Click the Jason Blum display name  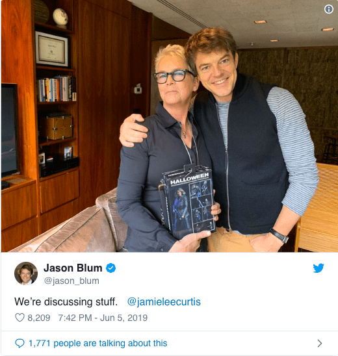pos(73,268)
